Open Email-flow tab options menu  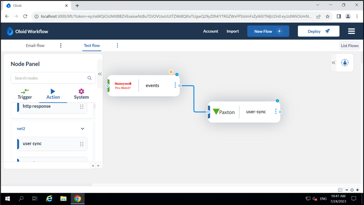[x=61, y=45]
